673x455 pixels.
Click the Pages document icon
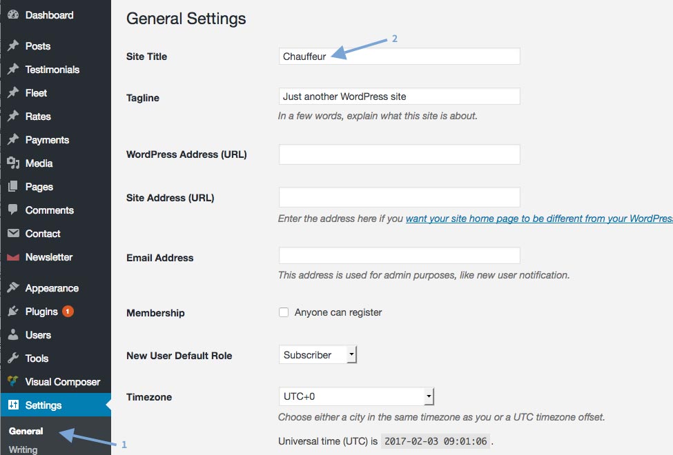(x=13, y=187)
